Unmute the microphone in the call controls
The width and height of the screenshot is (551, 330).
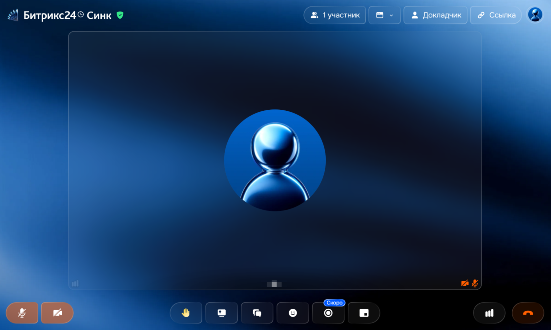pyautogui.click(x=22, y=313)
